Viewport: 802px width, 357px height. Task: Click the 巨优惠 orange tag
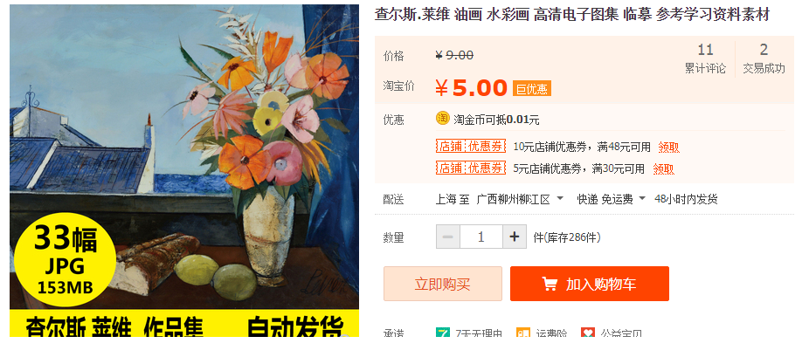coord(532,89)
